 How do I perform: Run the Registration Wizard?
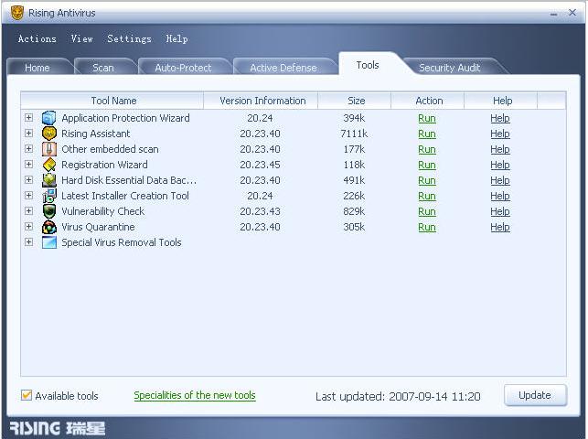click(427, 165)
